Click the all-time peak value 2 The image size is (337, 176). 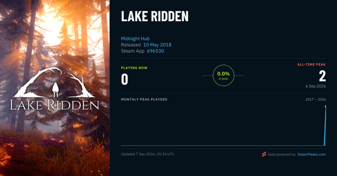pos(322,76)
